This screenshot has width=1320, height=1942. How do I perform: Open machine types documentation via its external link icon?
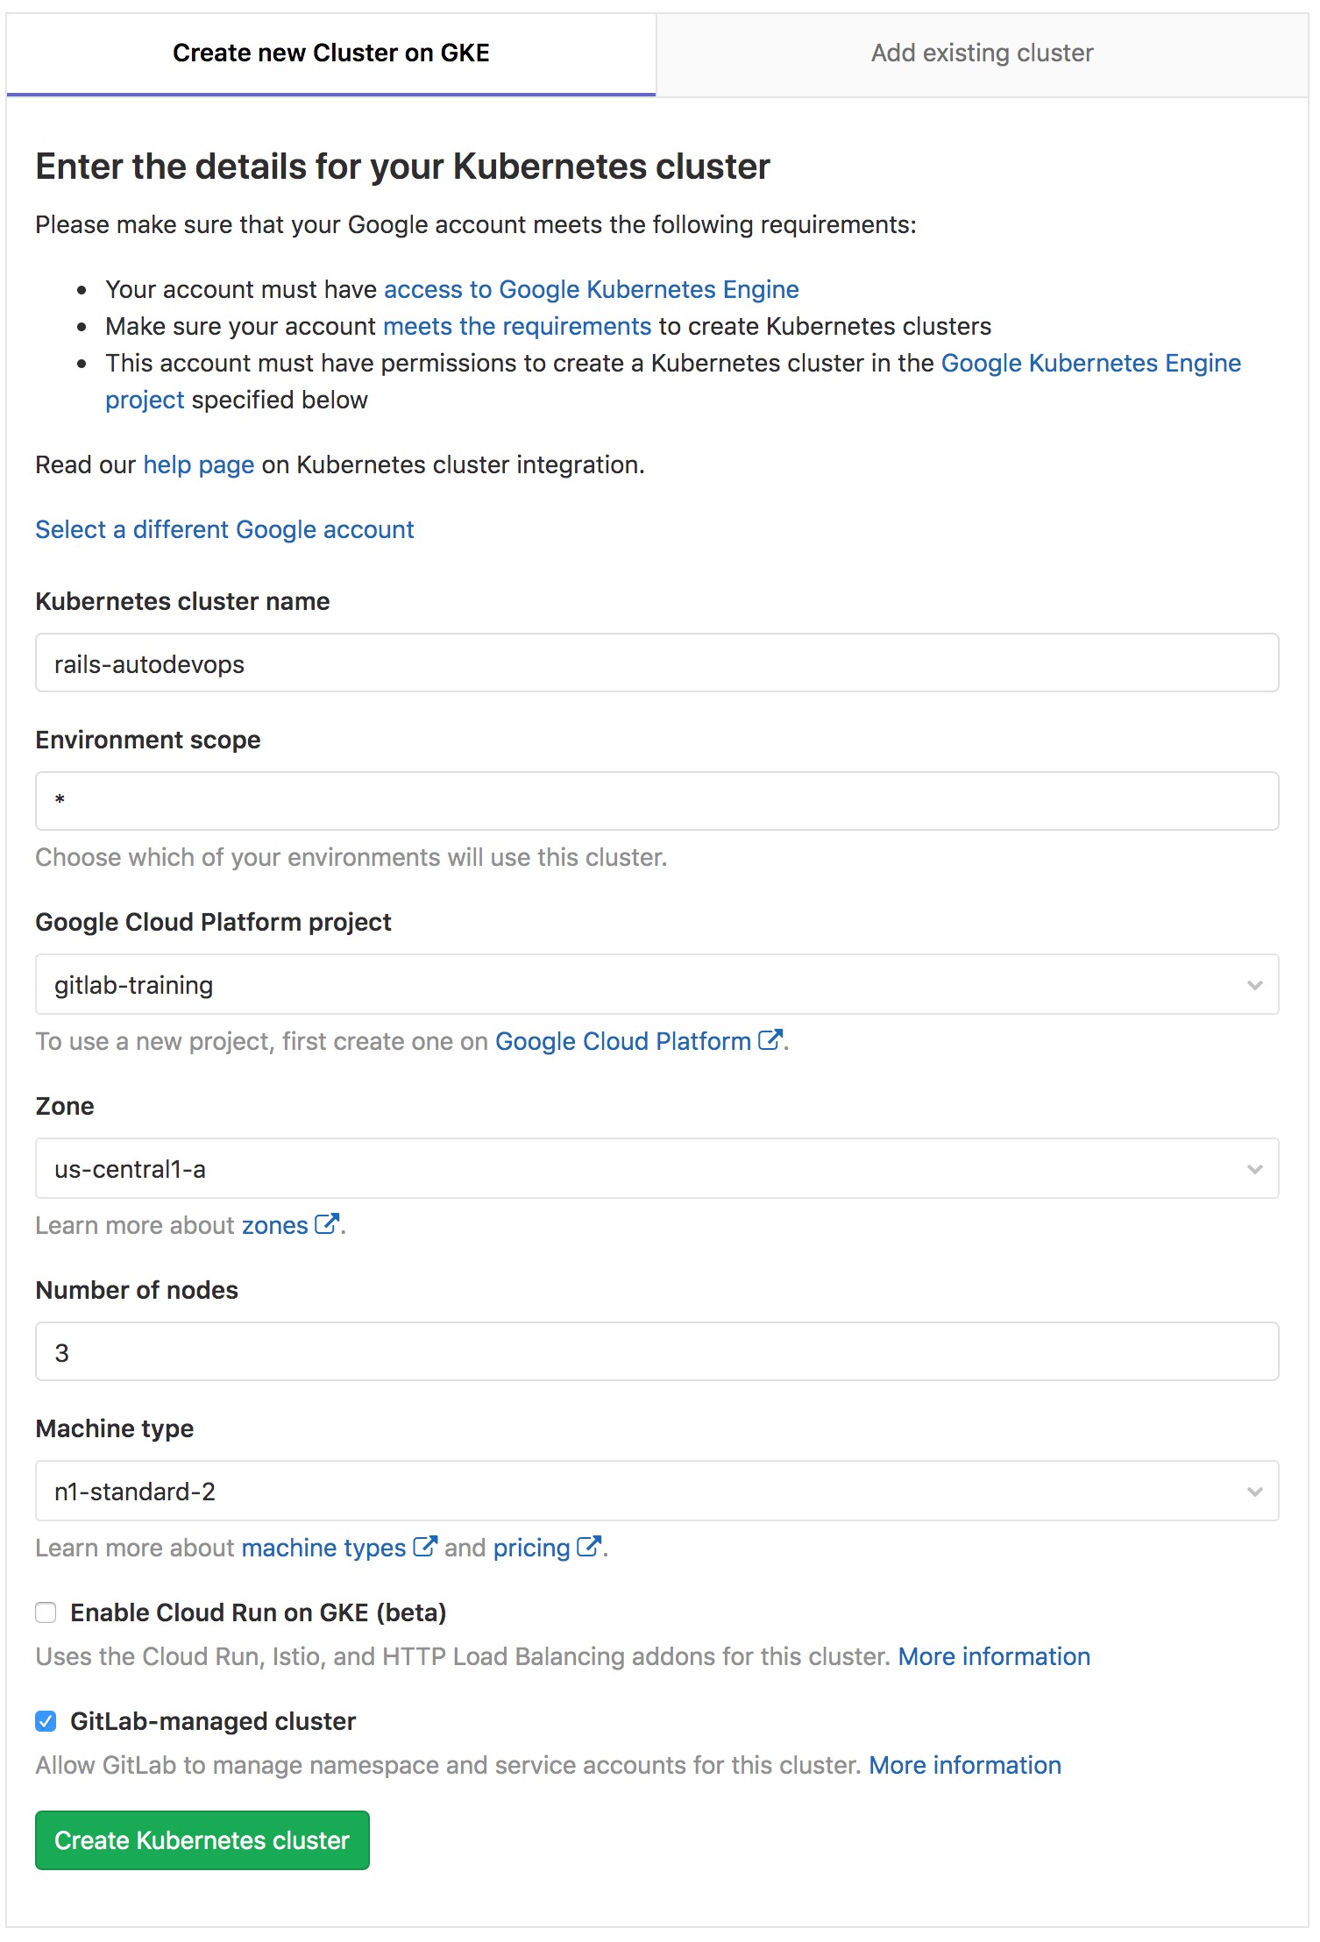pyautogui.click(x=425, y=1545)
